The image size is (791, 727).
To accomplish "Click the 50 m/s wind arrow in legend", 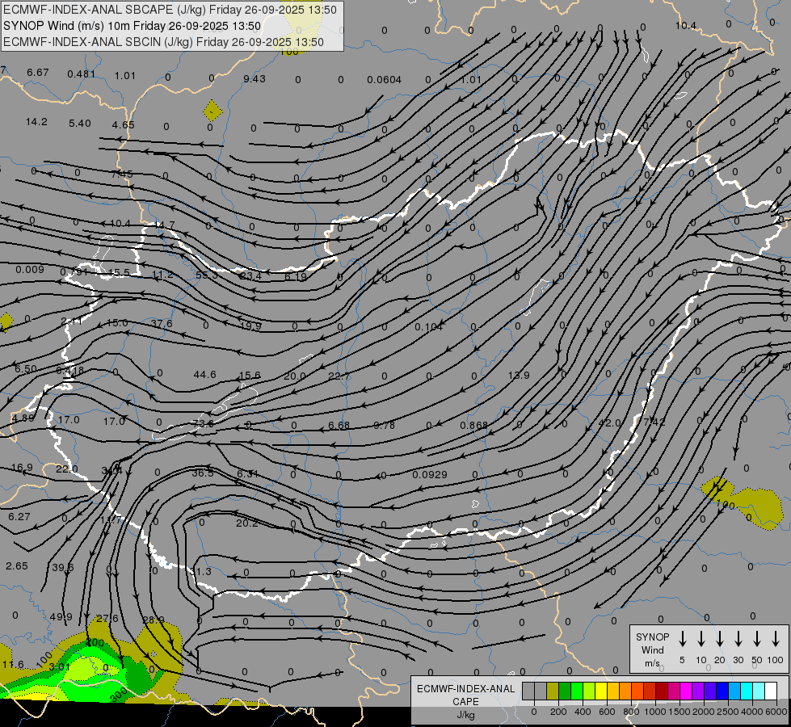I will point(757,639).
